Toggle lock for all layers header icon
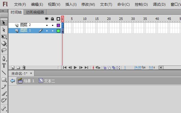 pos(52,19)
